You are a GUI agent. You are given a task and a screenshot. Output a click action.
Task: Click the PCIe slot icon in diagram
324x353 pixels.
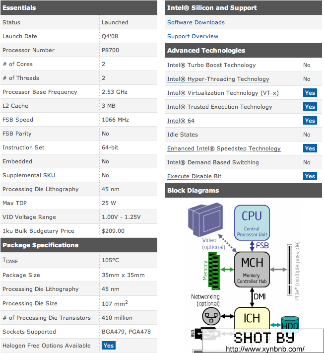[290, 270]
